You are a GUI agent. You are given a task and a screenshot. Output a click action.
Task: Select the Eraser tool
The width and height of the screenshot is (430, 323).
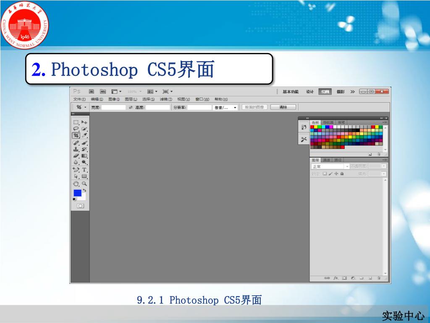(76, 156)
